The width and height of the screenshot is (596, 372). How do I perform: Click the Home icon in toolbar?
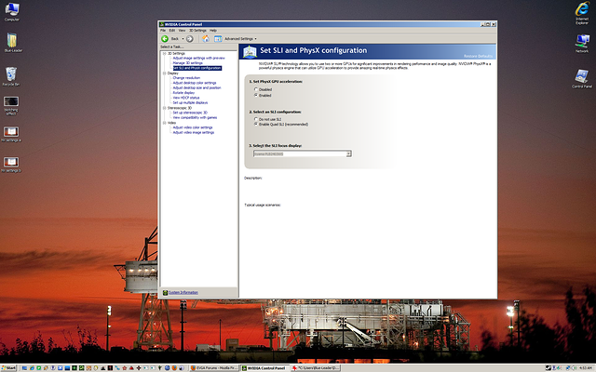[206, 38]
